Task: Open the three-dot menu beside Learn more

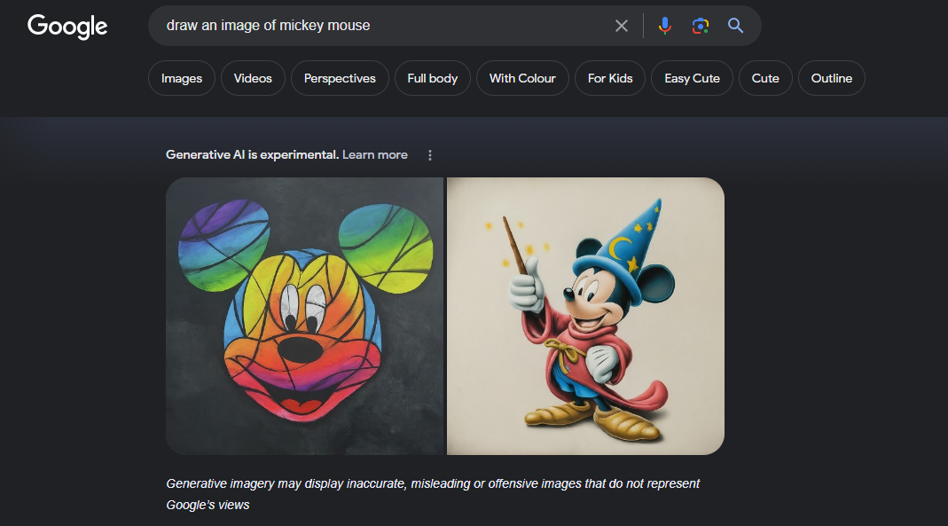Action: [x=430, y=155]
